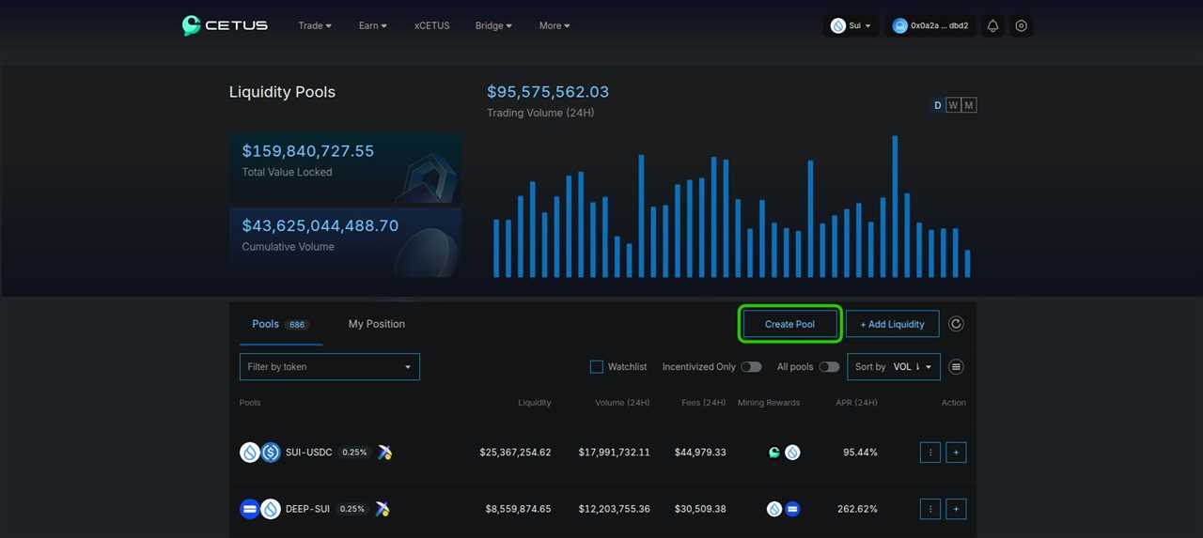Click the tallest bar in volume chart
The width and height of the screenshot is (1203, 538).
pos(895,207)
